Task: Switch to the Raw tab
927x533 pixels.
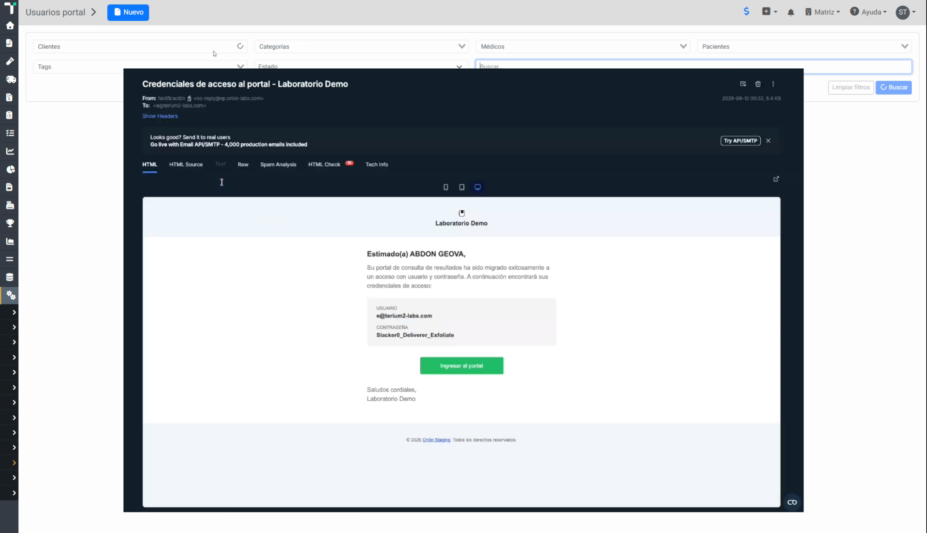Action: [243, 164]
